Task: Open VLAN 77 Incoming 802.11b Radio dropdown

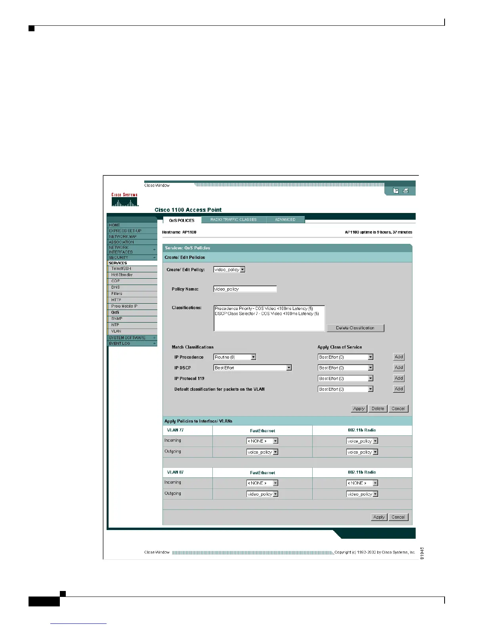Action: point(362,441)
